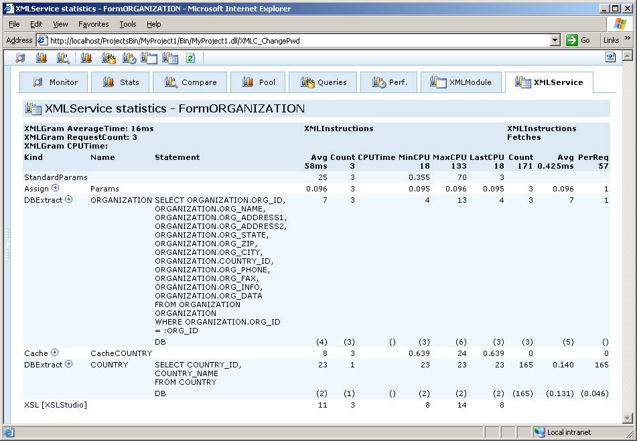Click the document icon at toolbar right
Image resolution: width=637 pixels, height=441 pixels.
click(610, 58)
